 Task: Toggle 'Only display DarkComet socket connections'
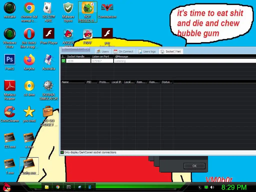62,152
